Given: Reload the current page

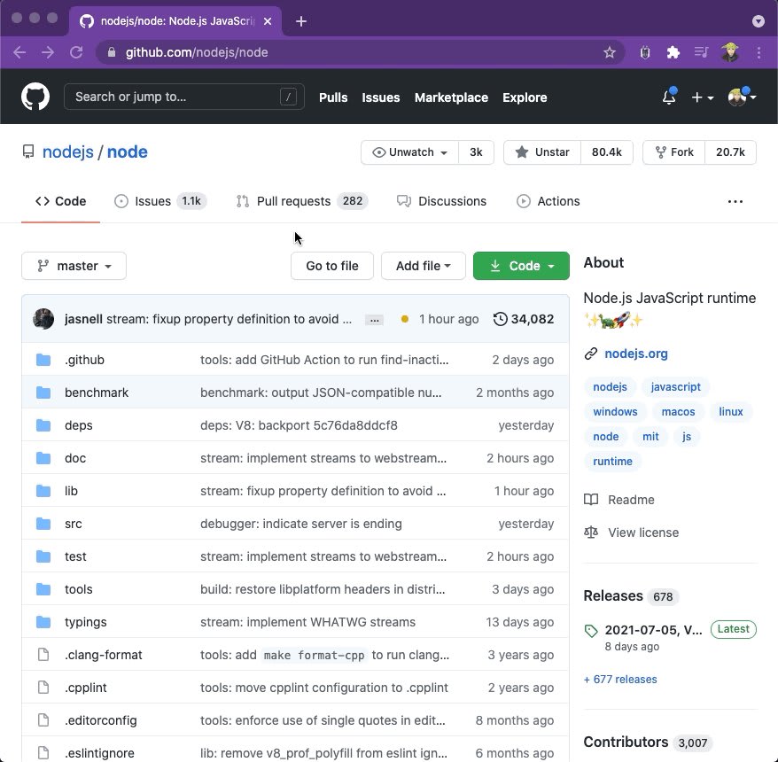Looking at the screenshot, I should point(76,52).
